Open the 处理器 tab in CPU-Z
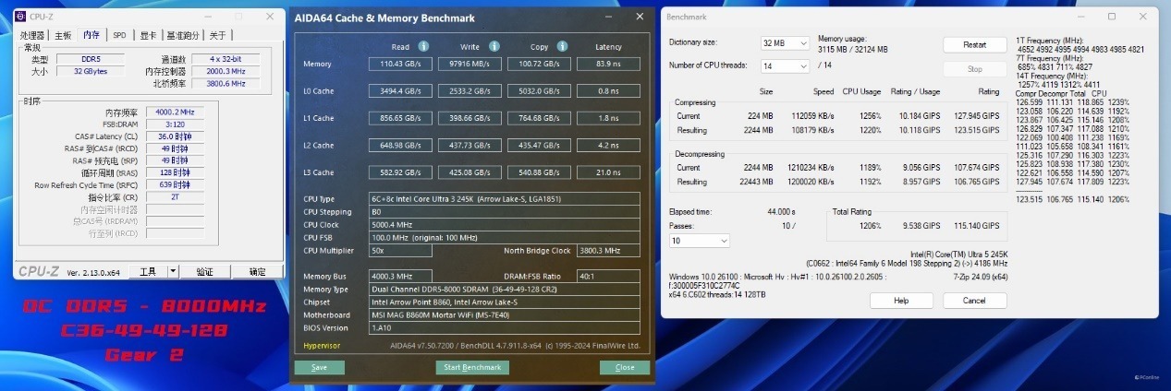 coord(33,35)
